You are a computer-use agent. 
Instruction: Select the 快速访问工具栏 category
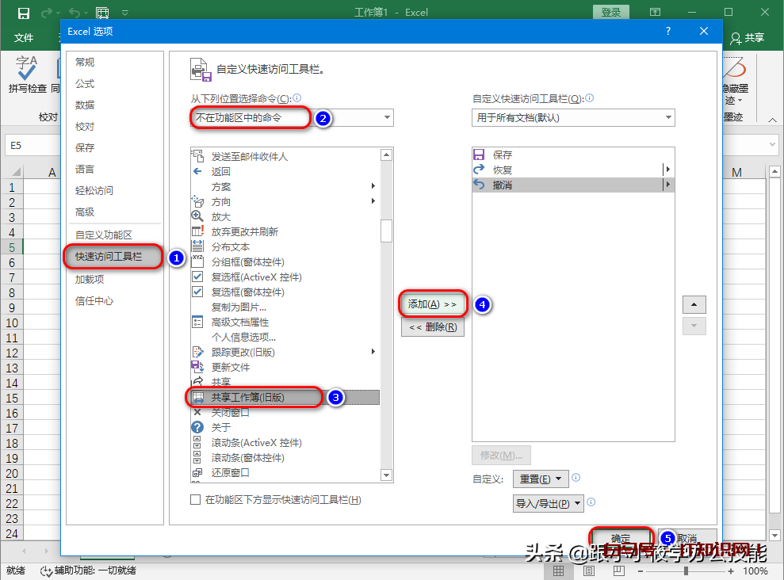(113, 256)
